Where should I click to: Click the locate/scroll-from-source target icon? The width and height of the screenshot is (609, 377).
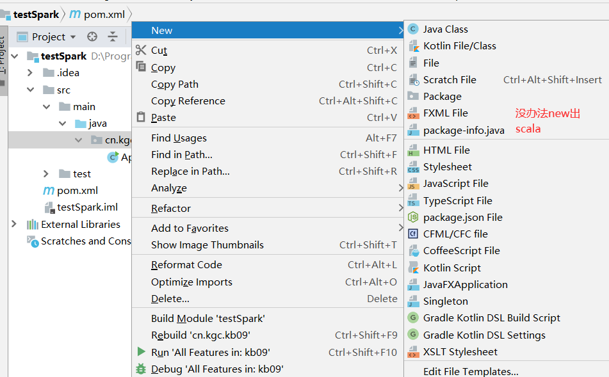click(x=92, y=36)
